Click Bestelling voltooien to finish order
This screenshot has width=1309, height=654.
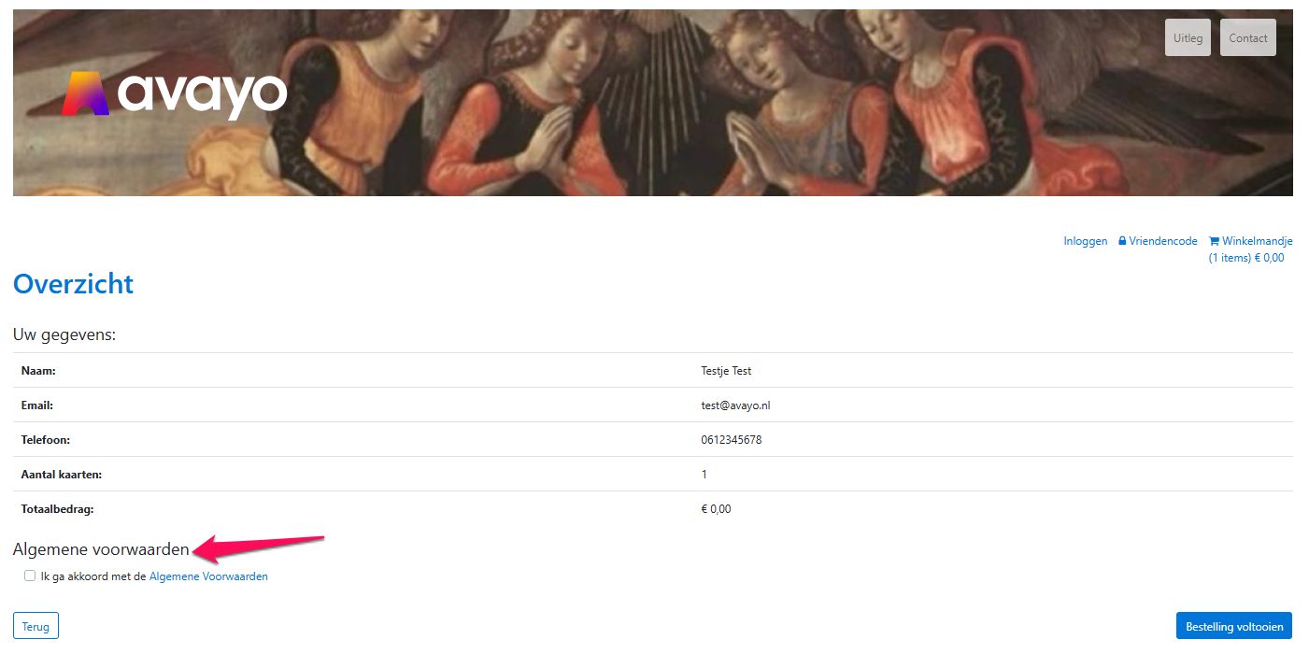click(1234, 626)
